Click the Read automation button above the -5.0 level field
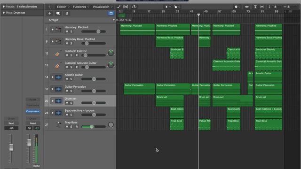Image resolution: width=301 pixels, height=169 pixels. (11, 123)
